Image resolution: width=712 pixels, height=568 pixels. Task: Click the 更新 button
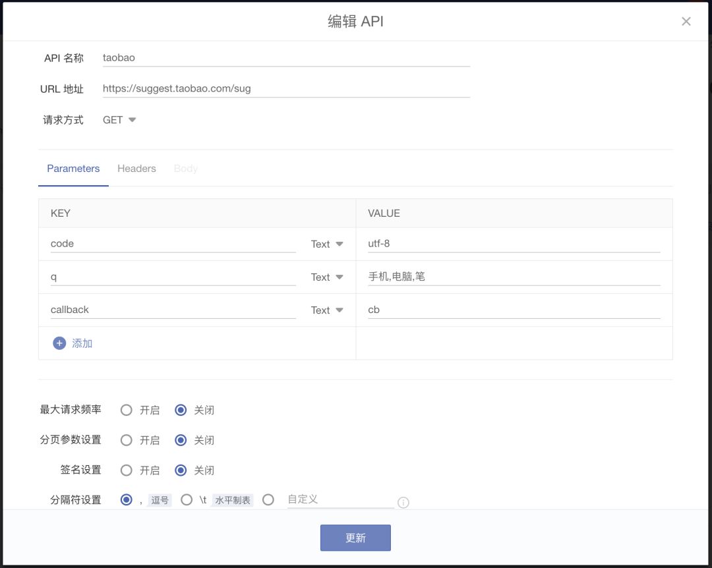point(355,538)
